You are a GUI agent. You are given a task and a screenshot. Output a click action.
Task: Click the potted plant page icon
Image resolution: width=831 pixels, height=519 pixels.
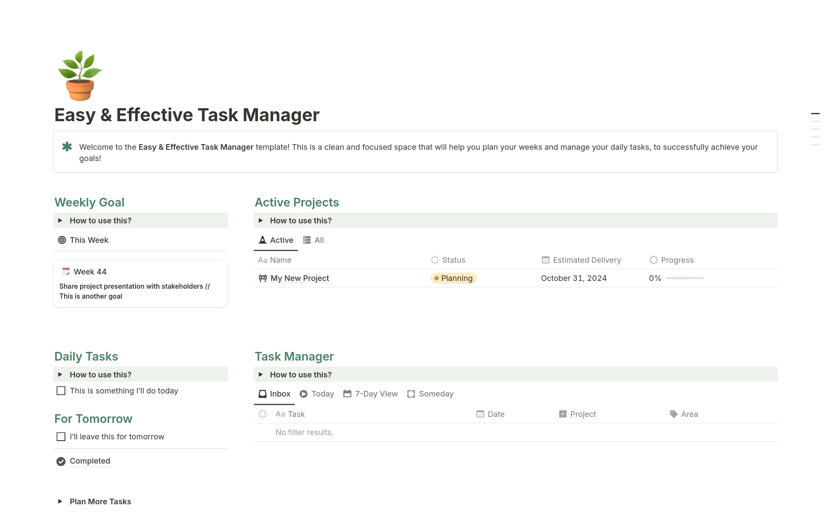click(x=80, y=75)
